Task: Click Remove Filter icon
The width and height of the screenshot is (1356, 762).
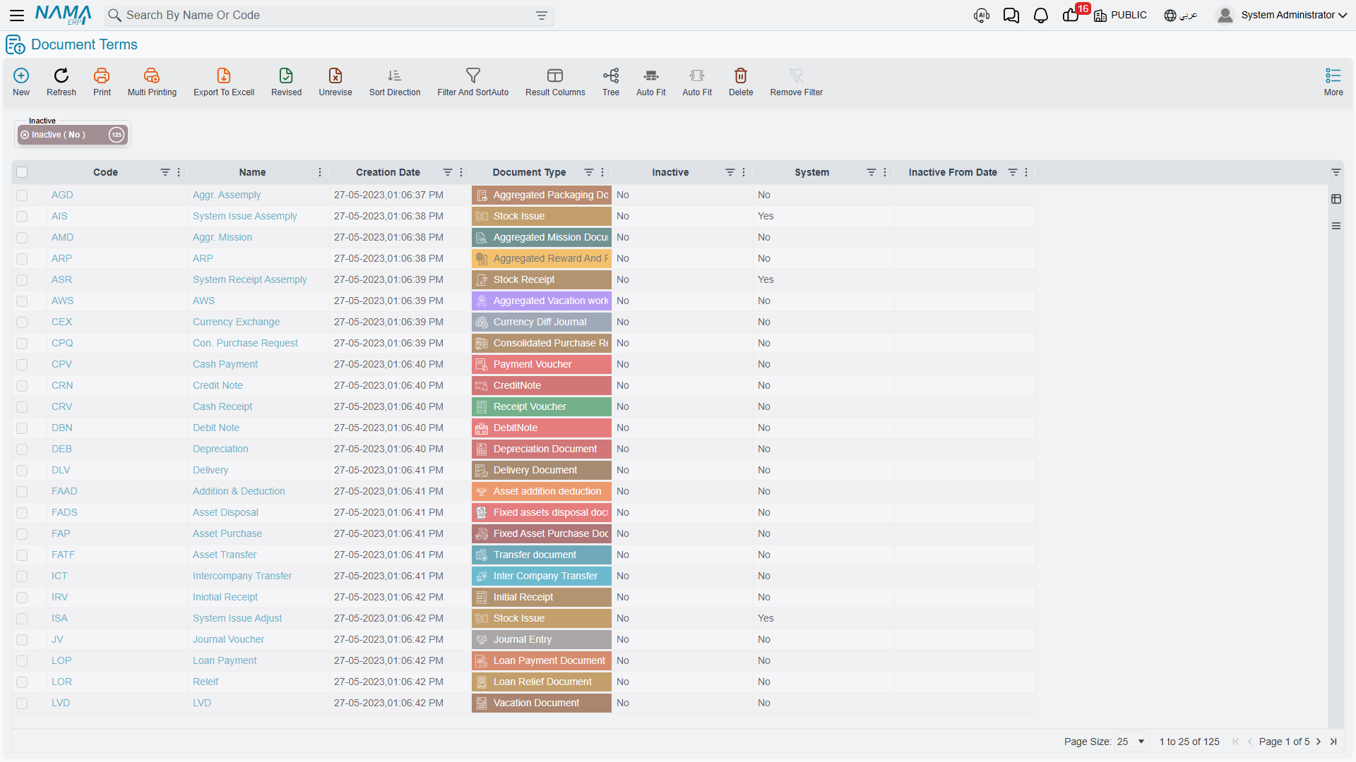Action: (797, 75)
